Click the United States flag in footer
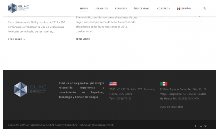219x130 pixels. [x=113, y=83]
